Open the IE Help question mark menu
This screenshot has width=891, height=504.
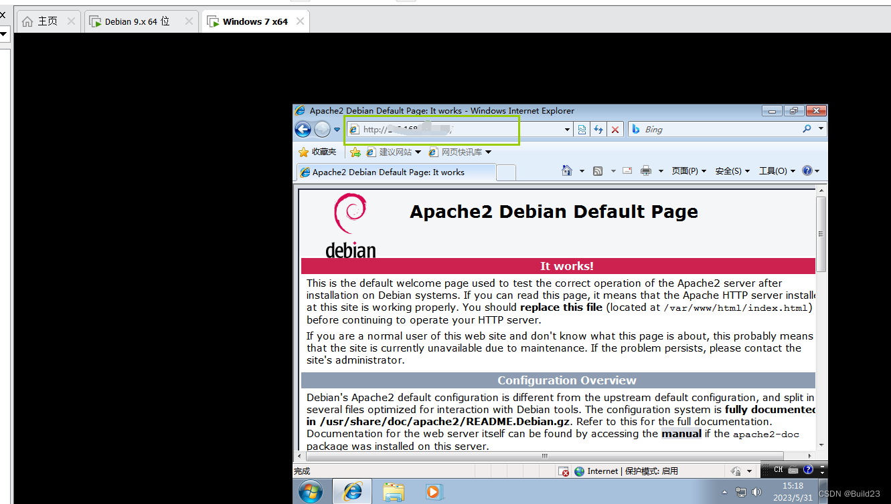click(x=810, y=171)
